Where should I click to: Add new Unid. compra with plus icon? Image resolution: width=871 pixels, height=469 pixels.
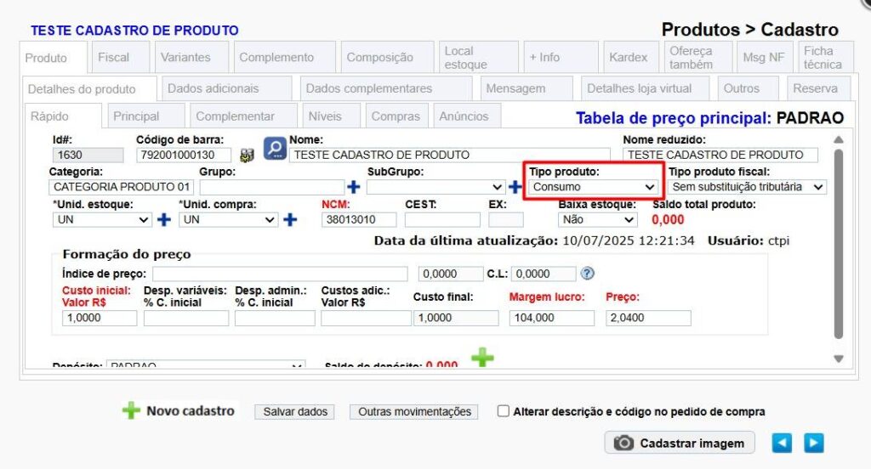289,219
